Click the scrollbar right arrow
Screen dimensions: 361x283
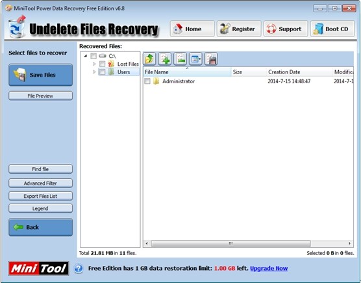(x=349, y=243)
